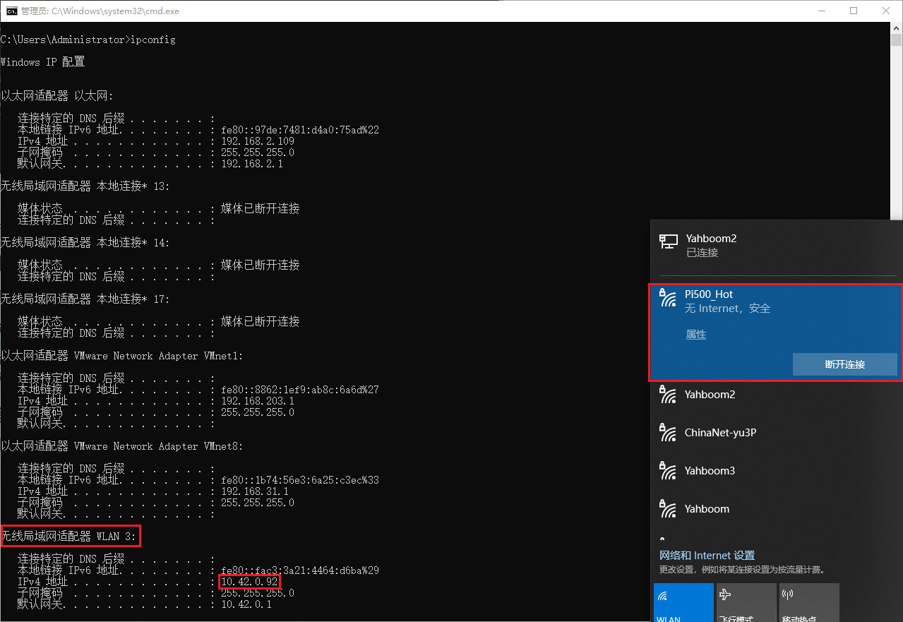Click the Wi-Fi icon beside Yahboom3
The image size is (903, 622).
(667, 471)
